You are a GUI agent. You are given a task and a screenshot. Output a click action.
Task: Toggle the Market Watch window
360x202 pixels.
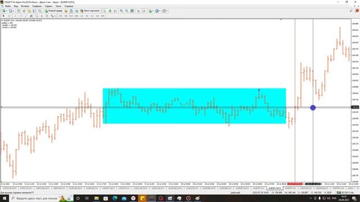tap(19, 11)
